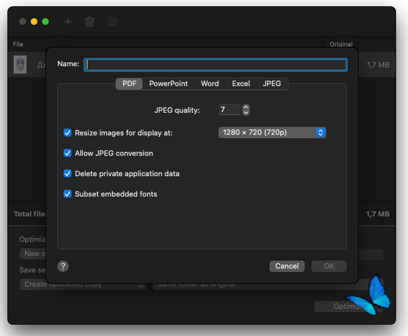Screen dimensions: 408x336
Task: Uncheck Subset embedded fonts
Action: pos(68,194)
